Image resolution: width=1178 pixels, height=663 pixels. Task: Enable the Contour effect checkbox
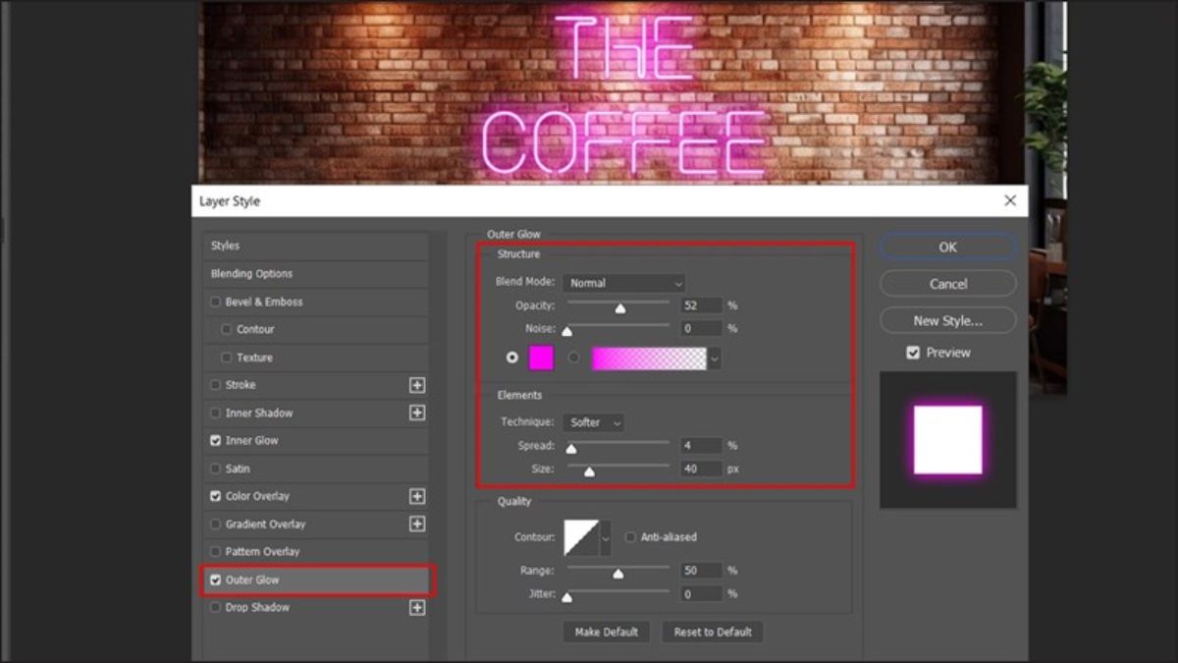coord(227,329)
